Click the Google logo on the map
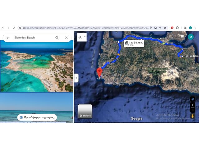 click(137, 119)
